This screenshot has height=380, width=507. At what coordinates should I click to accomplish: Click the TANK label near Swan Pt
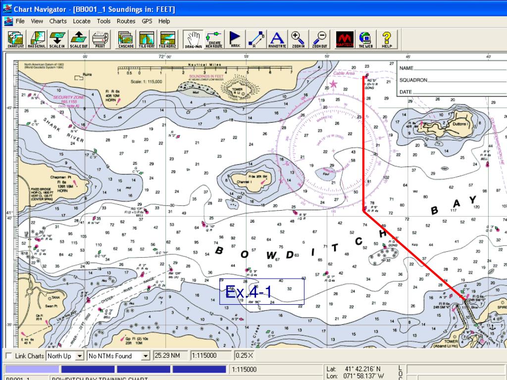55,297
